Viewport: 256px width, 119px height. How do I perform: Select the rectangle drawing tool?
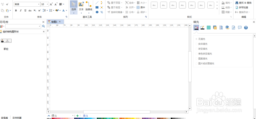click(97, 7)
